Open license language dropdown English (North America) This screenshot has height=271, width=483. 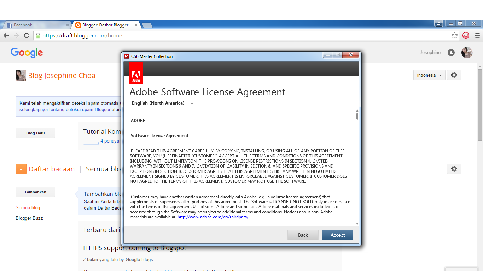point(163,103)
